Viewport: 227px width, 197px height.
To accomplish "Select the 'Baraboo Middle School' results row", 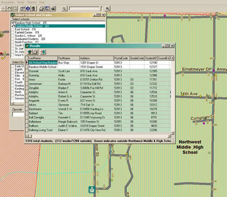I will (99, 67).
